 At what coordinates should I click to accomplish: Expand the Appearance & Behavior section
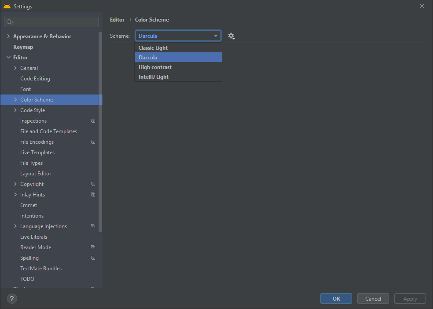[8, 36]
